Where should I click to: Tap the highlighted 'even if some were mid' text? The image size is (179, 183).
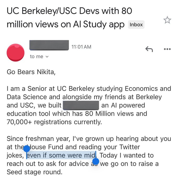point(61,155)
